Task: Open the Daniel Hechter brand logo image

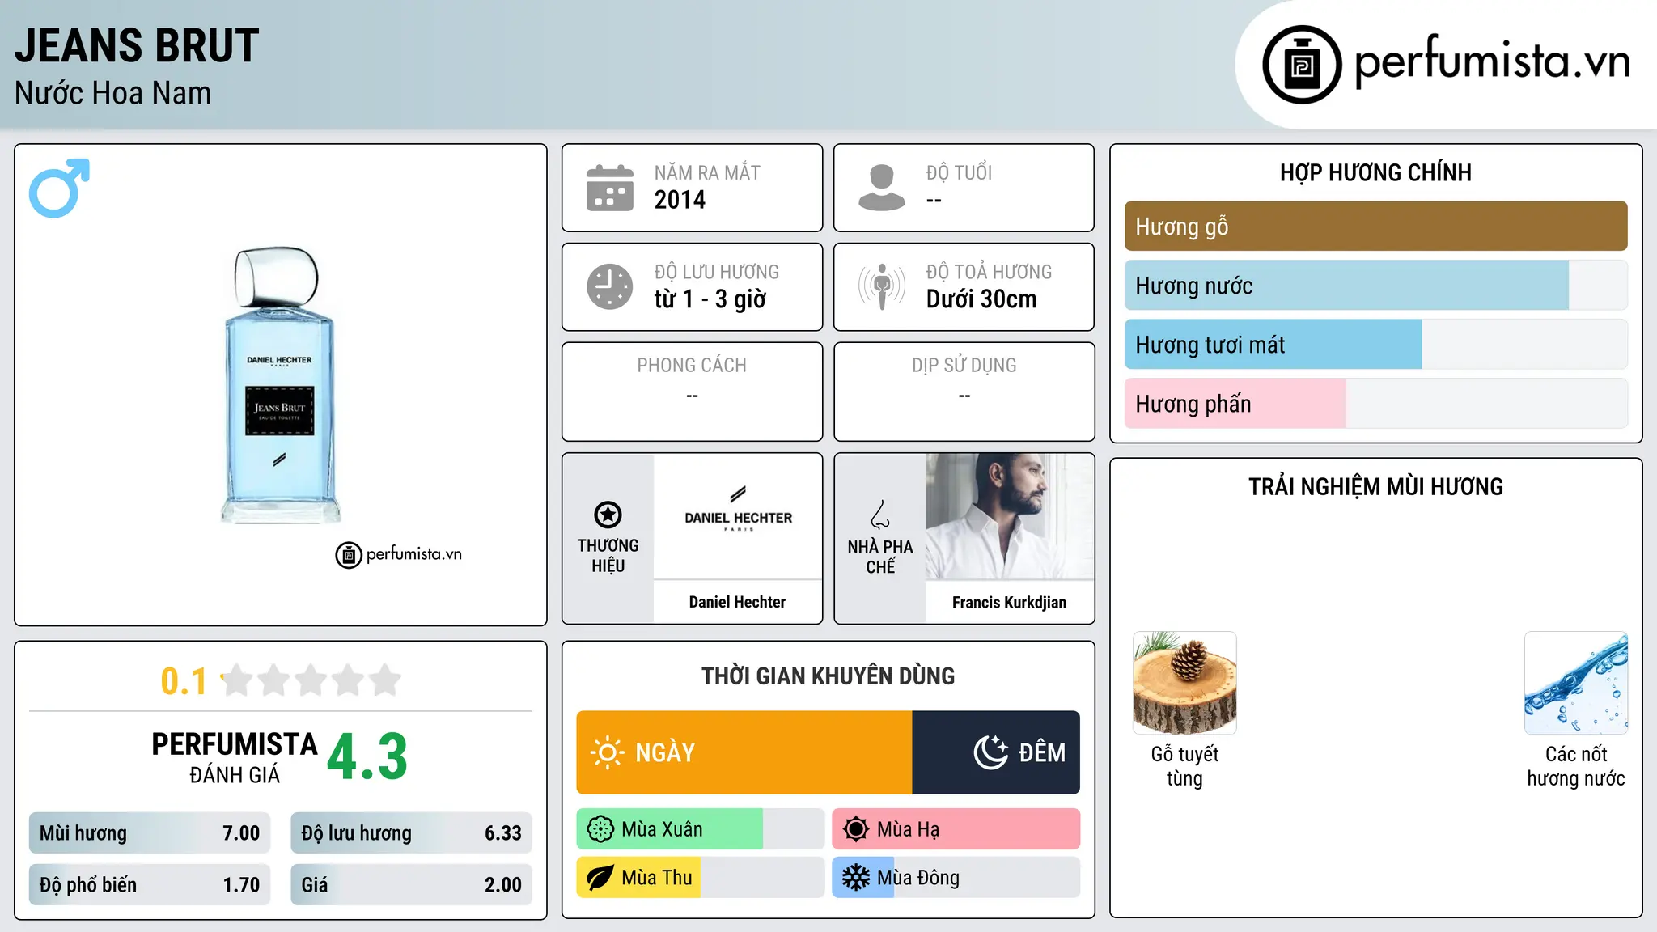Action: tap(738, 516)
